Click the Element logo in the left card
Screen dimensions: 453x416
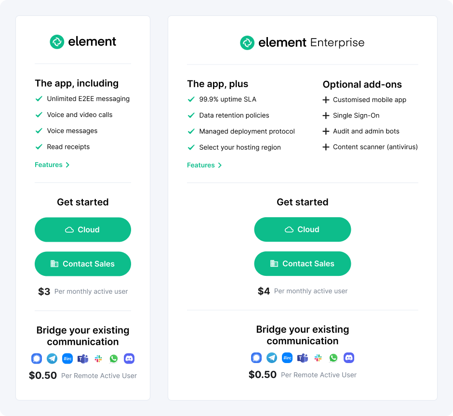pos(83,42)
